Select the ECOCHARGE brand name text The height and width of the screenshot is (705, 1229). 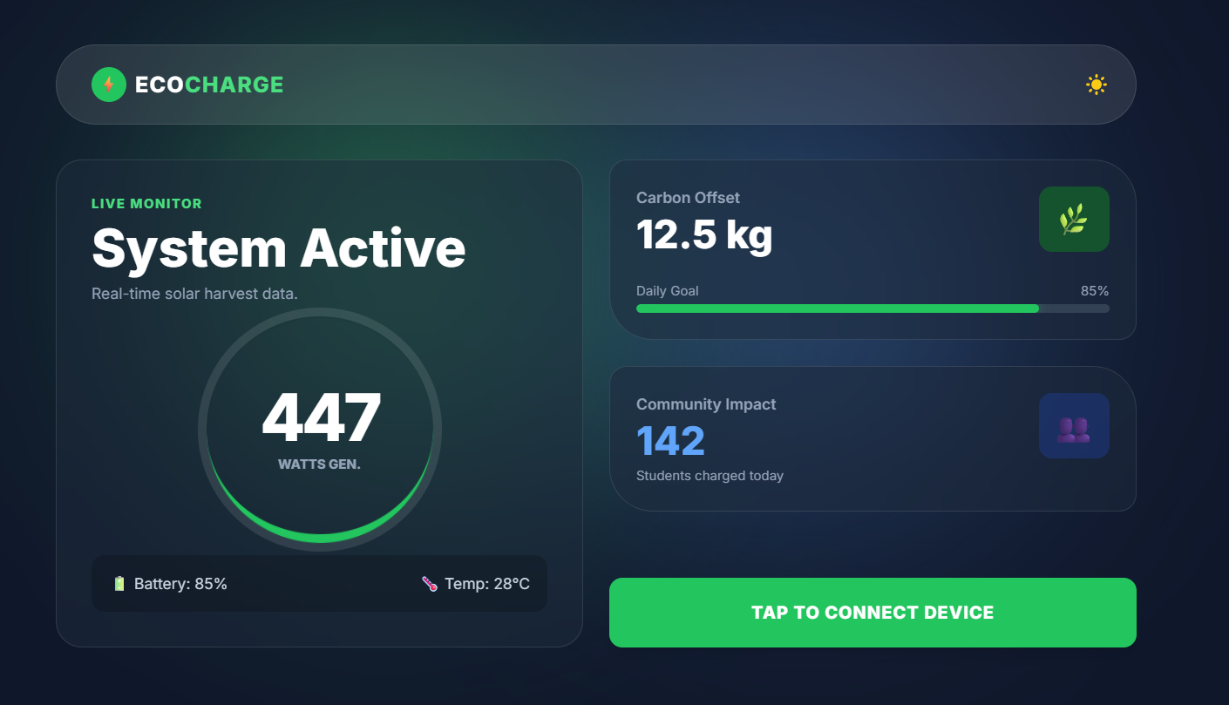coord(209,85)
